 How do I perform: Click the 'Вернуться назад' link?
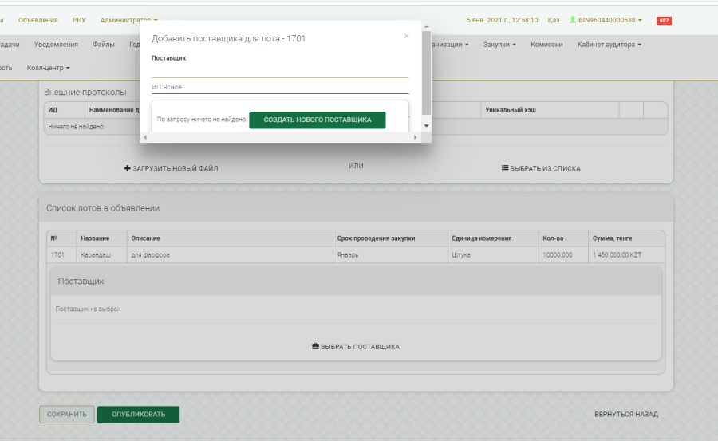625,415
